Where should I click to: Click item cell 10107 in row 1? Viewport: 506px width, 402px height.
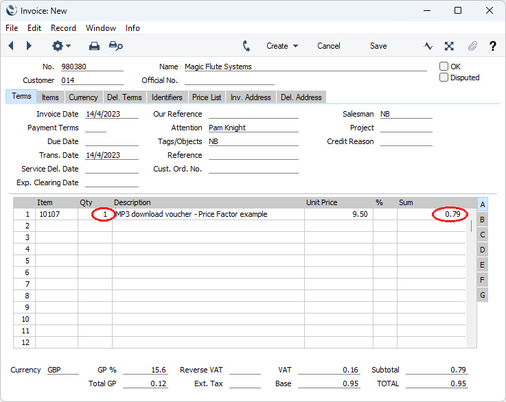pyautogui.click(x=56, y=214)
